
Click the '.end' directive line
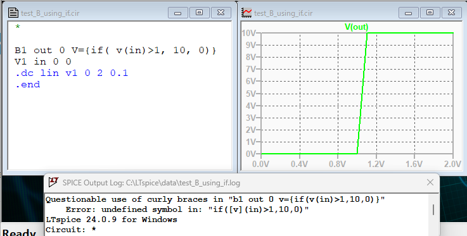coord(27,84)
